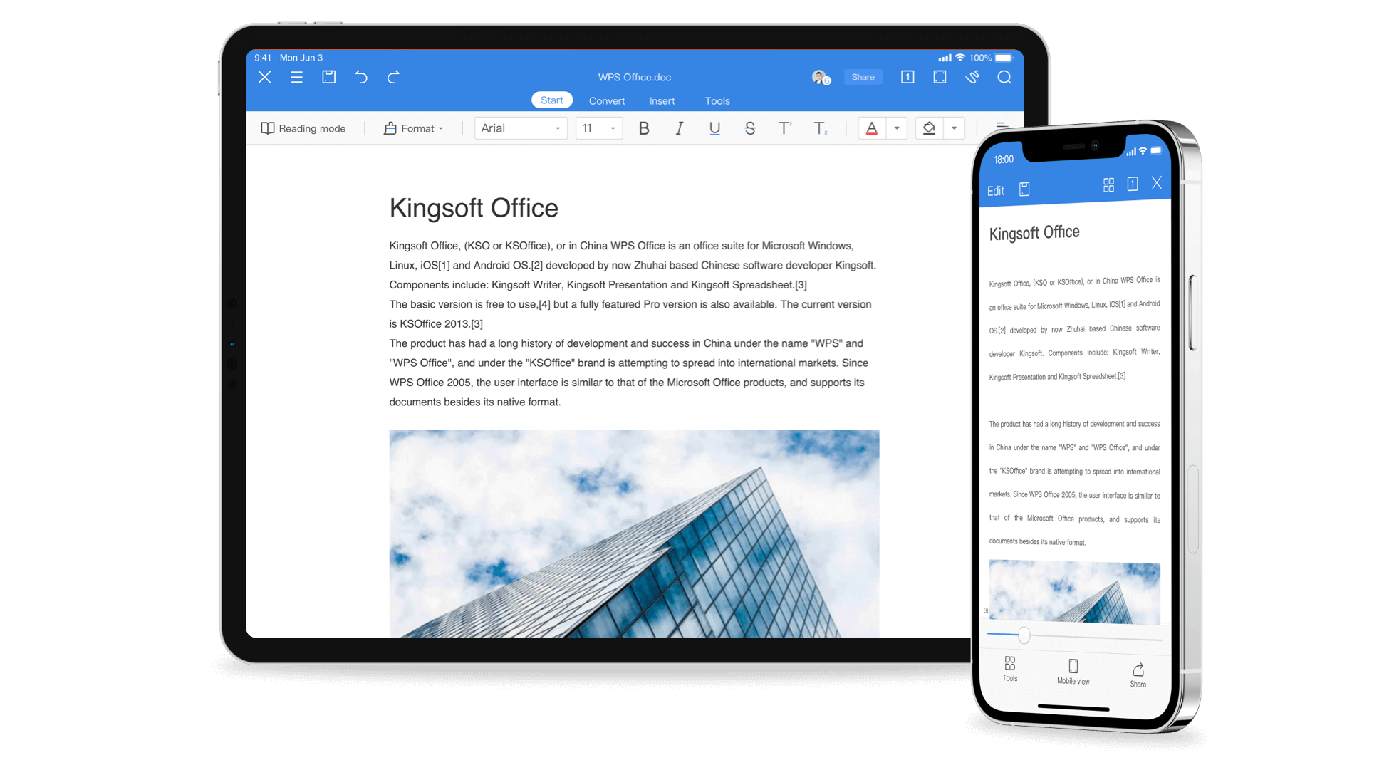Image resolution: width=1399 pixels, height=775 pixels.
Task: Click the Strikethrough formatting icon
Action: [749, 127]
